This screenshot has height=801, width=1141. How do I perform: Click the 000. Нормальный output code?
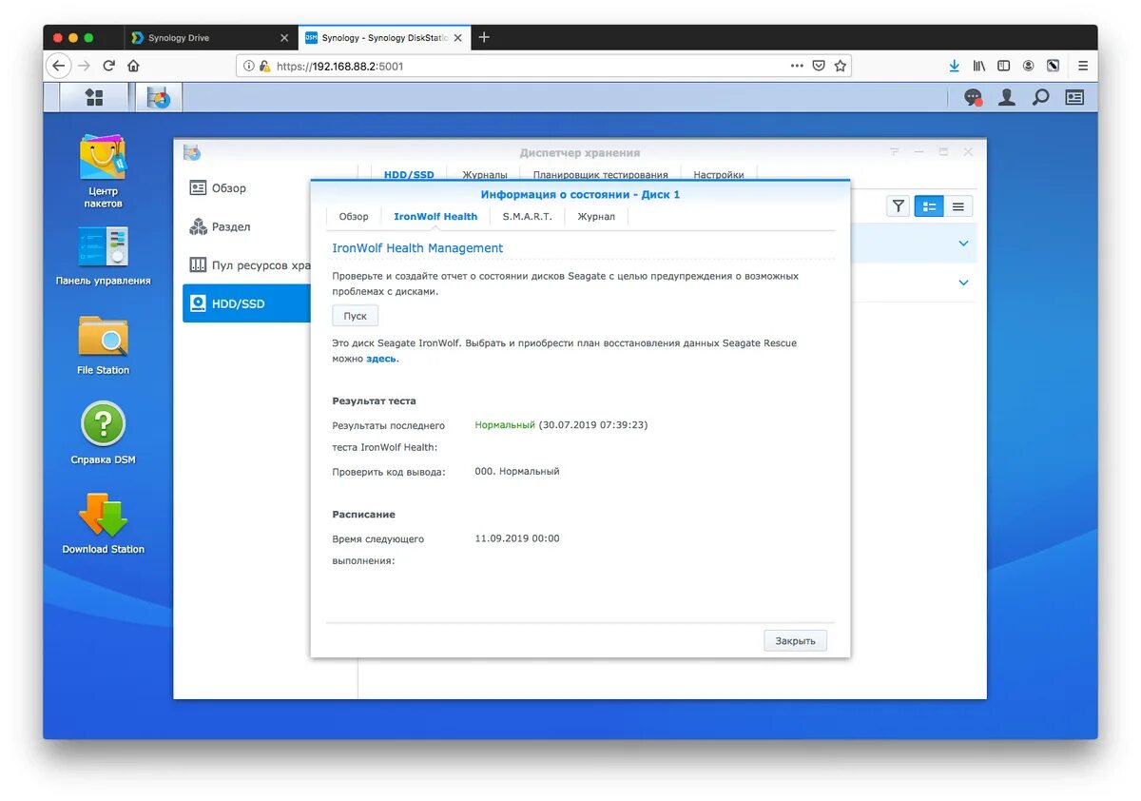[x=517, y=471]
